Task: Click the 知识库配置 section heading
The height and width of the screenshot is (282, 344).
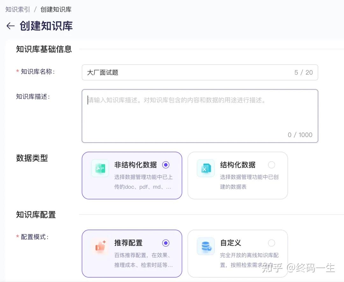Action: pos(36,215)
